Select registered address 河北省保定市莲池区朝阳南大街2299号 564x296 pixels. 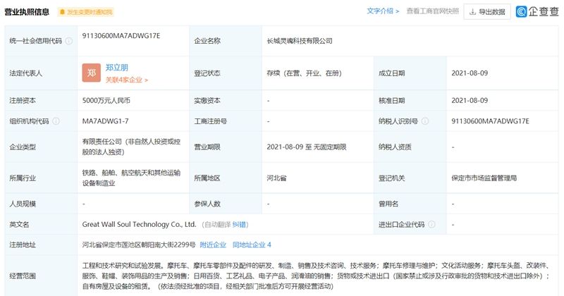(x=139, y=245)
